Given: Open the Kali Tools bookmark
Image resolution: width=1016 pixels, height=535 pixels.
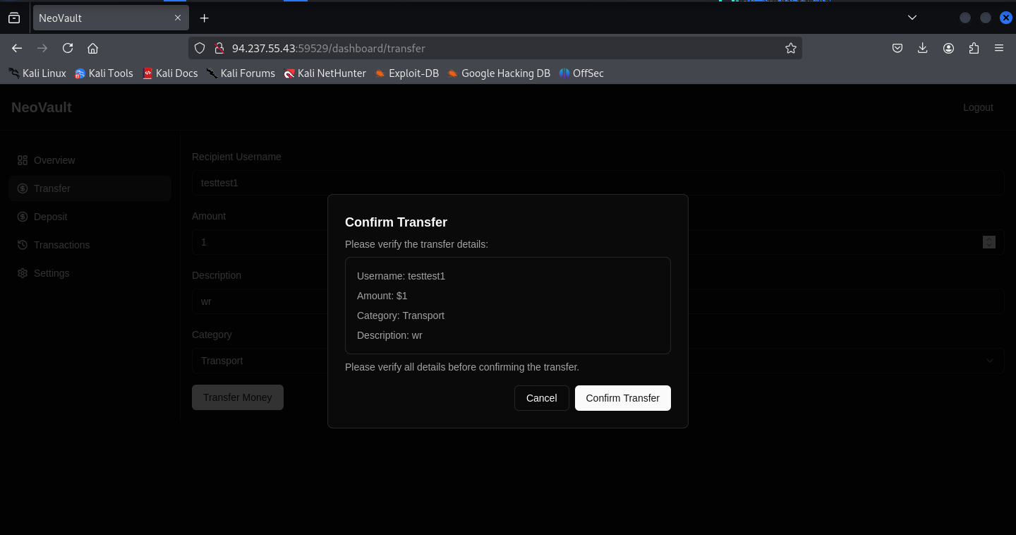Looking at the screenshot, I should (x=104, y=73).
